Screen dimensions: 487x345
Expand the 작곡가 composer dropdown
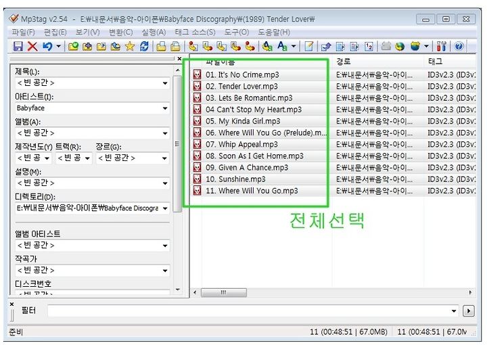165,271
